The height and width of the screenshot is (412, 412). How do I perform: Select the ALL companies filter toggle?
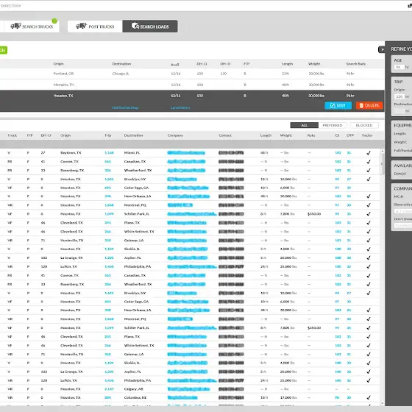tap(305, 125)
